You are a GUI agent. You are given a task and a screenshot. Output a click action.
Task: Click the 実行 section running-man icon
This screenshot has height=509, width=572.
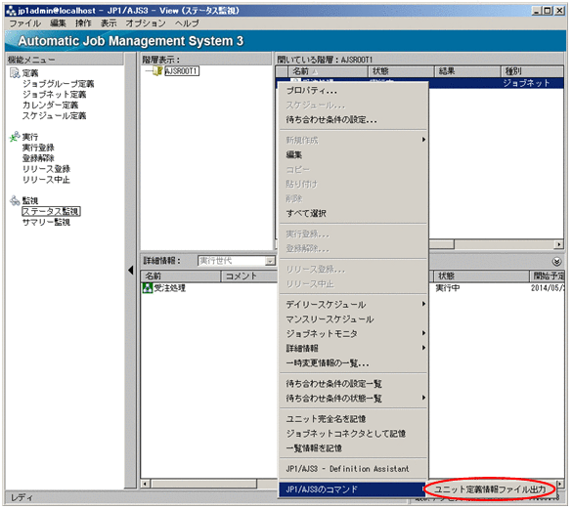(15, 137)
